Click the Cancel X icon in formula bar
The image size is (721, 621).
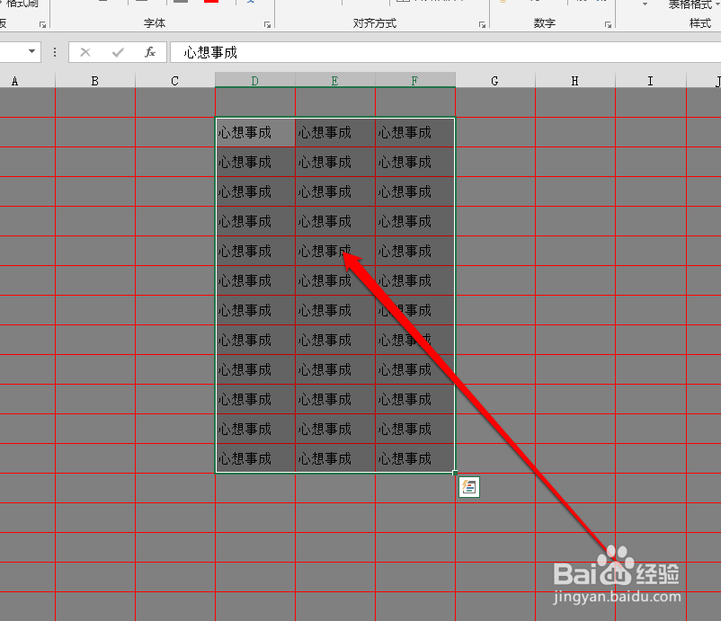85,52
